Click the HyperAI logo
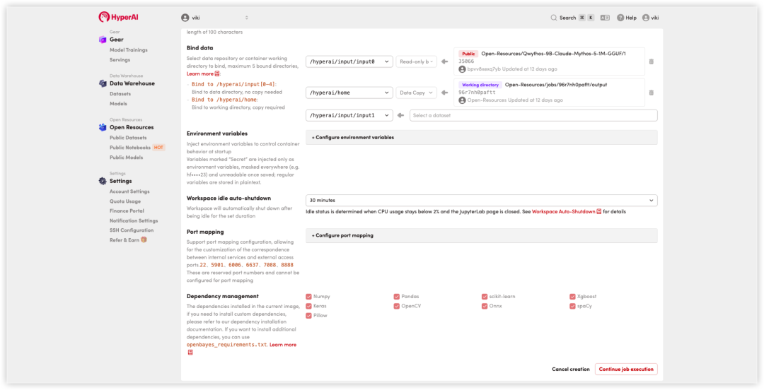Screen dimensions: 764x390 [117, 17]
